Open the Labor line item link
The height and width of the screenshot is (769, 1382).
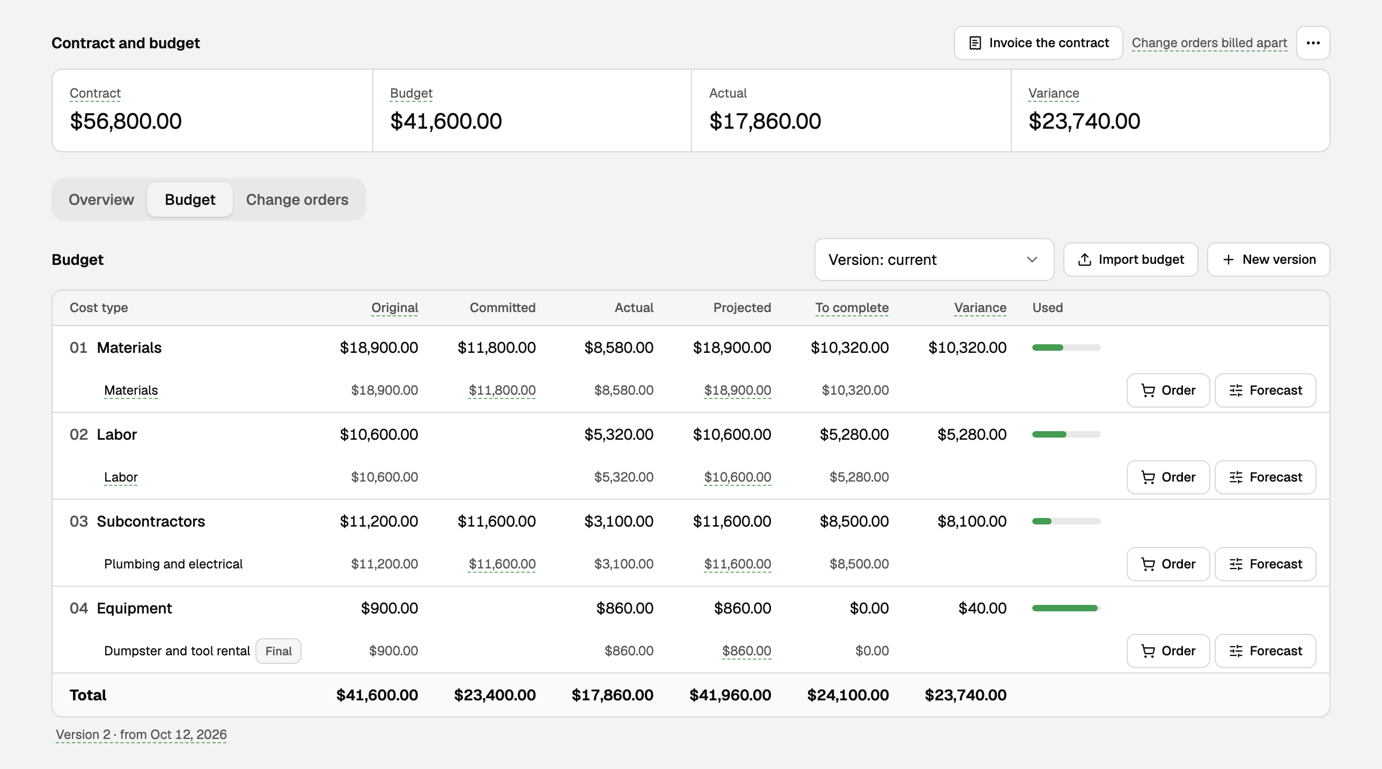pos(121,477)
